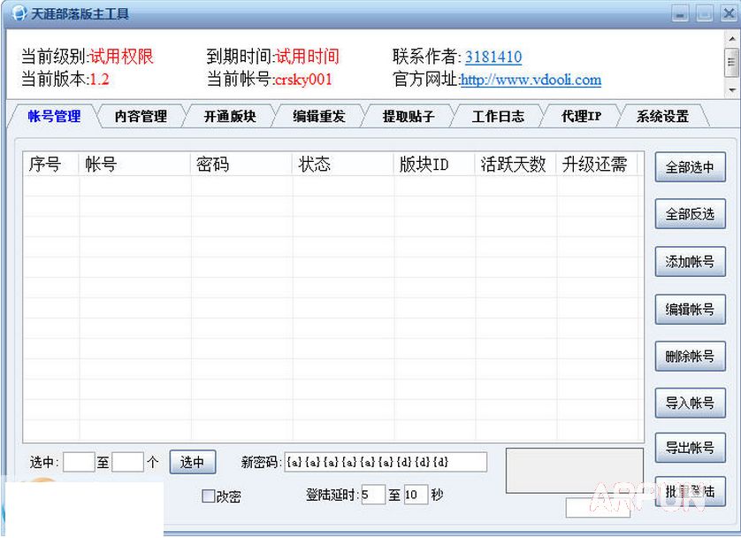The width and height of the screenshot is (741, 538).
Task: Open the 工作日志 tab
Action: click(497, 116)
